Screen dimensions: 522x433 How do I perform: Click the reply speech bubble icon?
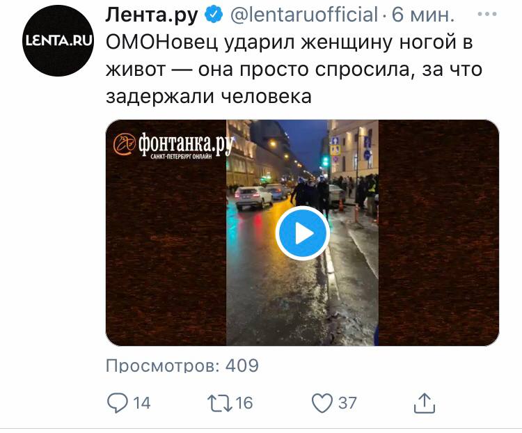(x=117, y=402)
